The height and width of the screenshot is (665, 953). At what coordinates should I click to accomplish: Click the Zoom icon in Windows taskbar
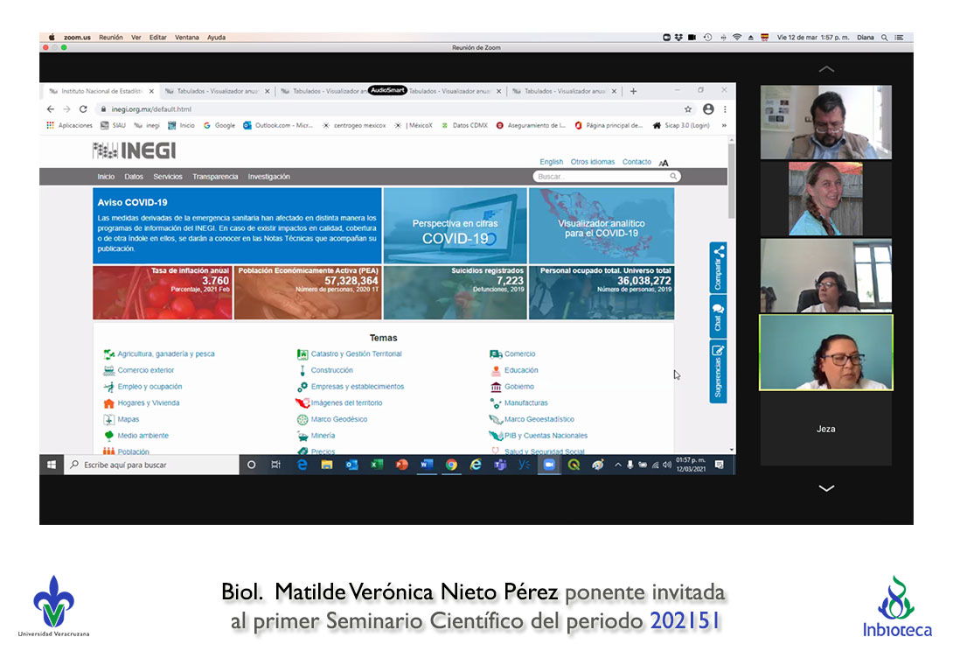click(x=549, y=465)
